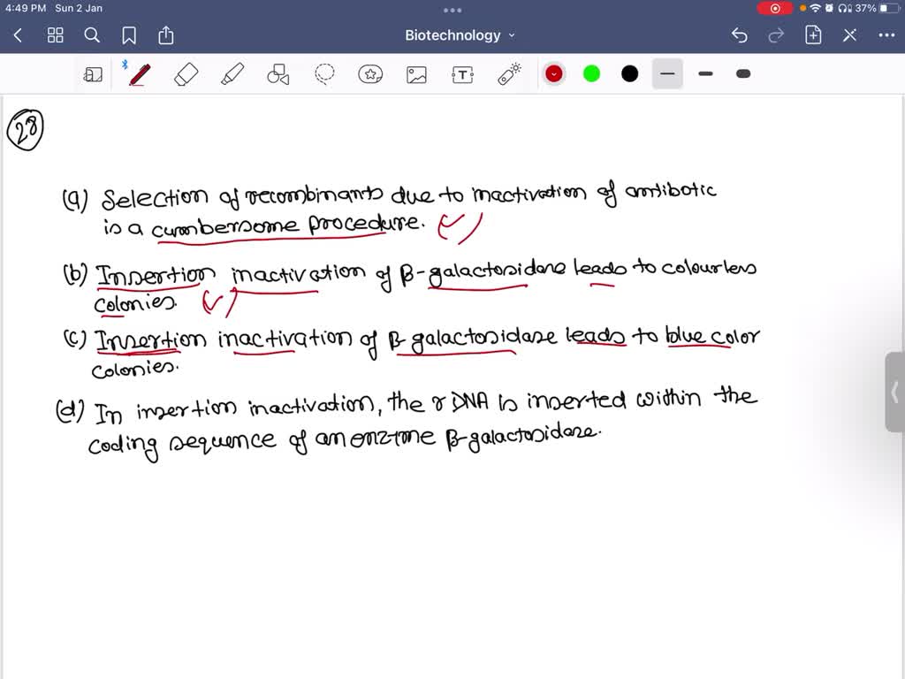Create a new page with the add button

point(814,35)
